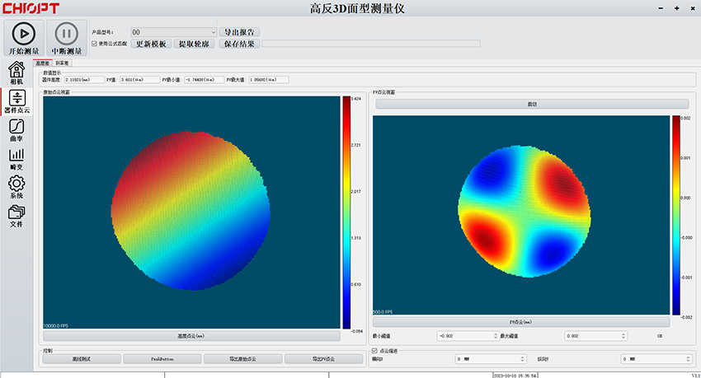Viewport: 701px width, 378px height.
Task: Open the 系统 system gear icon
Action: click(x=16, y=184)
